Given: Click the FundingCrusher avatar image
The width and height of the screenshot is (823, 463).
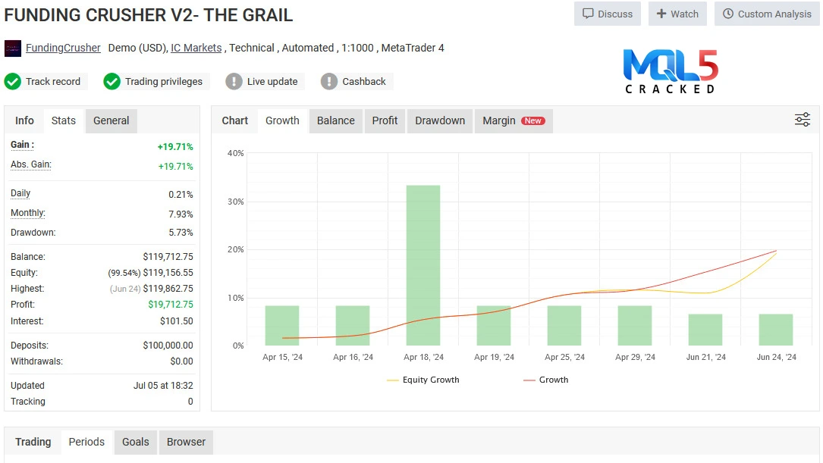Looking at the screenshot, I should click(x=13, y=48).
